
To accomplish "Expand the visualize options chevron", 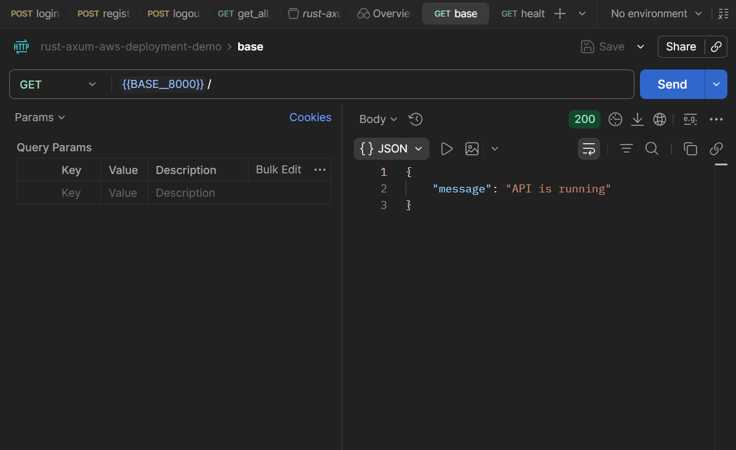I will click(x=495, y=149).
